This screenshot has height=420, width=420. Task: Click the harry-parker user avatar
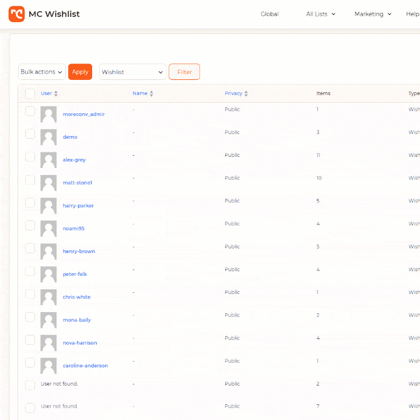click(48, 205)
